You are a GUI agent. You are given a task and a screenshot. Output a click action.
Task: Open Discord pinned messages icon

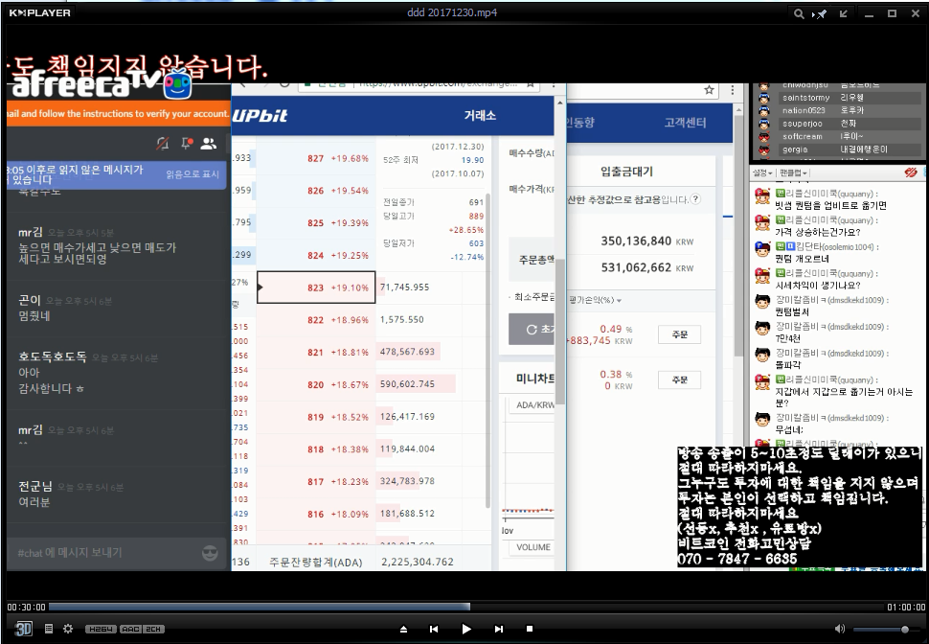click(x=187, y=143)
